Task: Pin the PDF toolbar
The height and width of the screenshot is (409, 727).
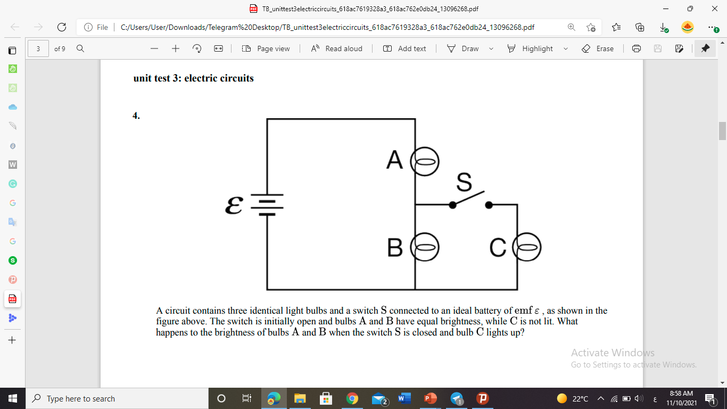Action: pyautogui.click(x=705, y=48)
